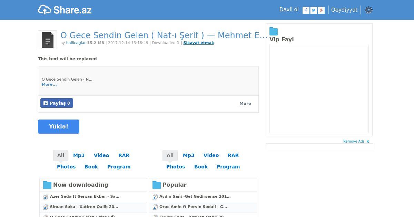Select Program tab in Popular filters
Screen dimensions: 414x217
click(x=228, y=167)
